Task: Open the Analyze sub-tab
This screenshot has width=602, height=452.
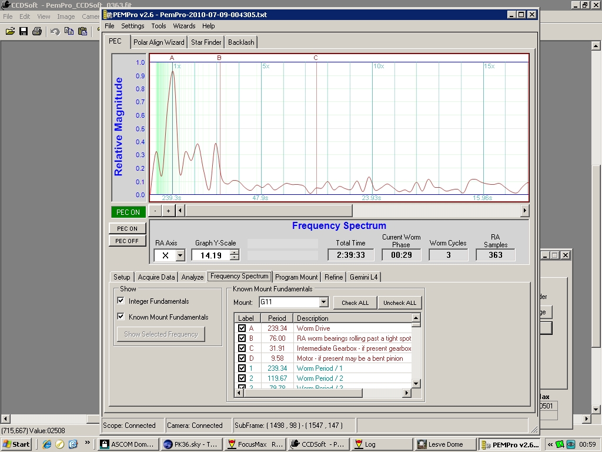Action: click(x=192, y=277)
